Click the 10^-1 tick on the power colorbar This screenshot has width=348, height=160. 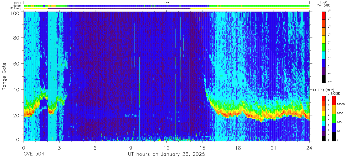pyautogui.click(x=329, y=82)
